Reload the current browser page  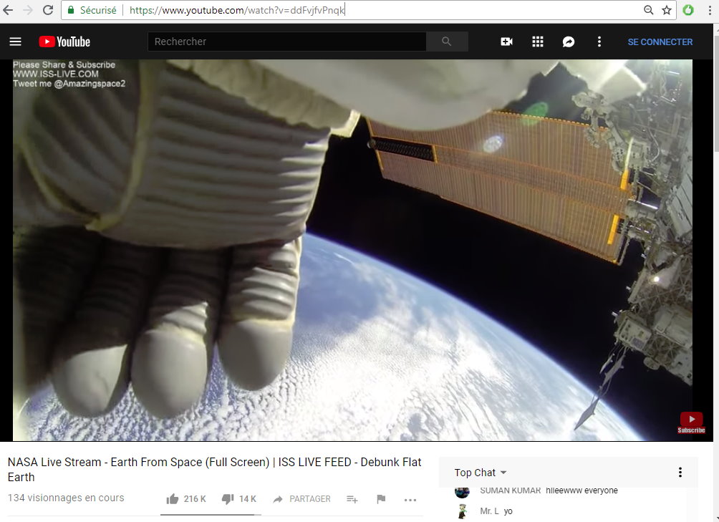pos(48,9)
